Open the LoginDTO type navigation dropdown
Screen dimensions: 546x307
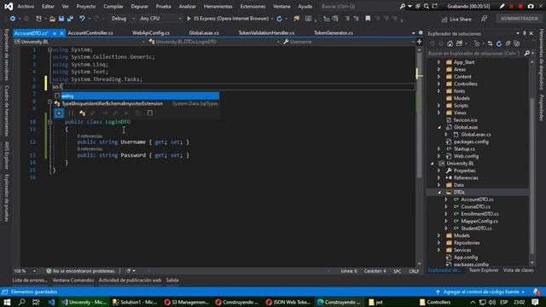tap(214, 42)
